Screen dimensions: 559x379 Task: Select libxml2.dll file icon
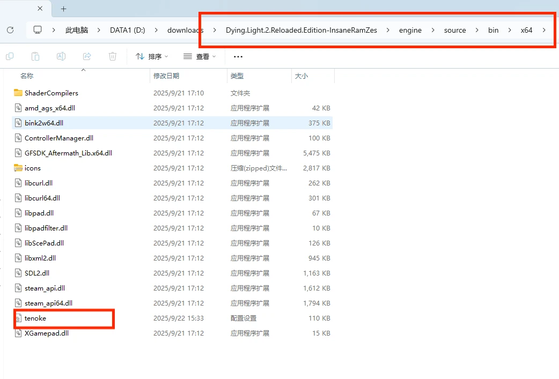[18, 258]
